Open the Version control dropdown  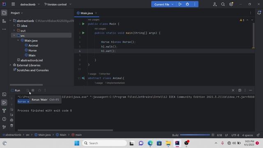click(x=58, y=5)
